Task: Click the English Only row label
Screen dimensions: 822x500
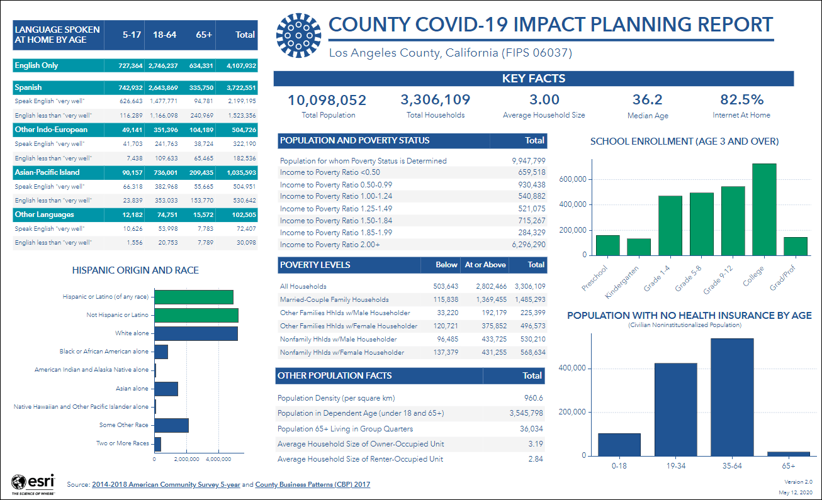Action: [x=37, y=65]
